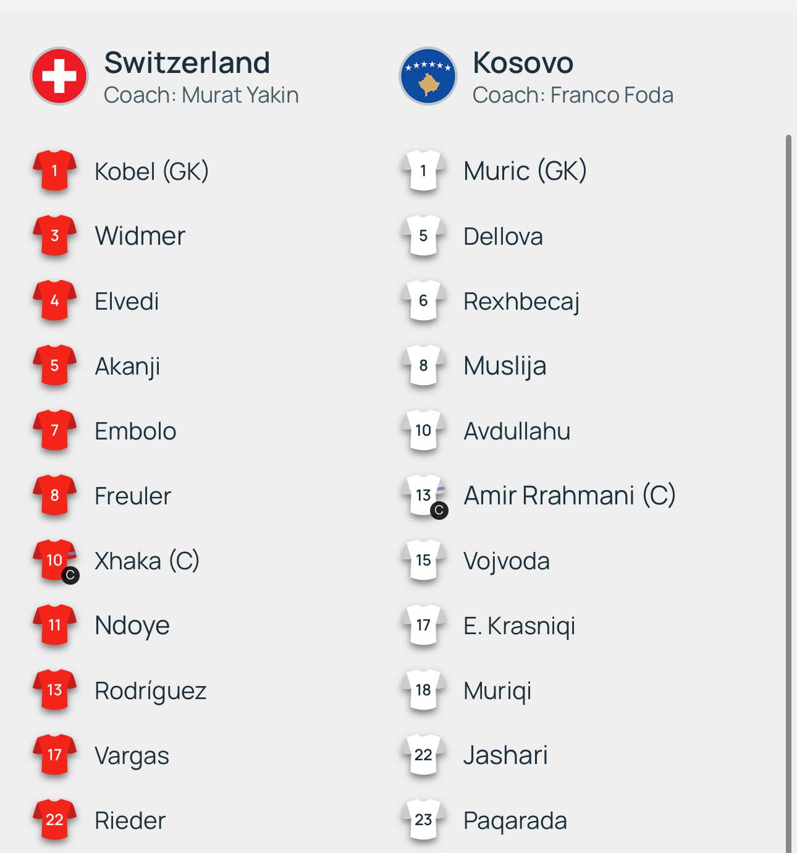The width and height of the screenshot is (797, 853).
Task: Click the Kosovo flag badge
Action: [428, 76]
